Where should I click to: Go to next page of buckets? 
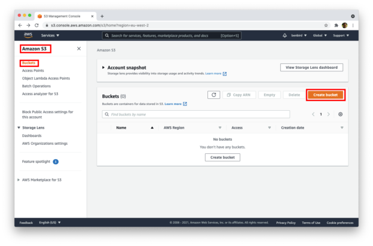329,114
